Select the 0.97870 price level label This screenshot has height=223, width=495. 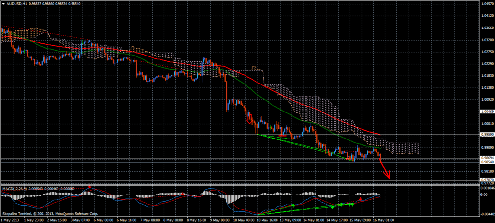[x=486, y=180]
